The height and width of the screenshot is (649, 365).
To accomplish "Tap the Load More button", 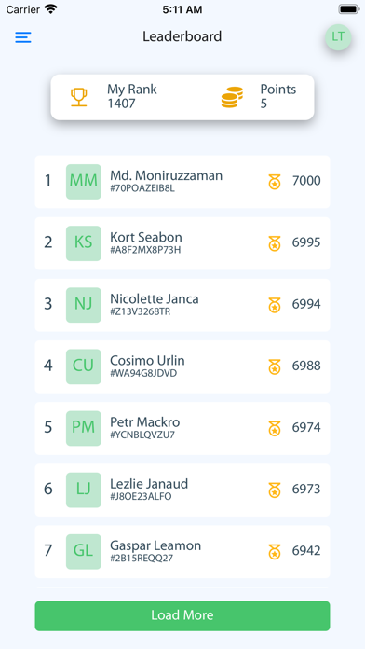I will [182, 615].
